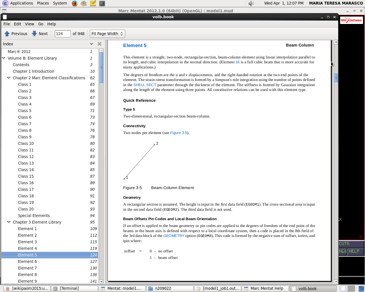Viewport: 365px width, 292px height.
Task: Open the mail launcher icon in top panel
Action: click(x=84, y=3)
